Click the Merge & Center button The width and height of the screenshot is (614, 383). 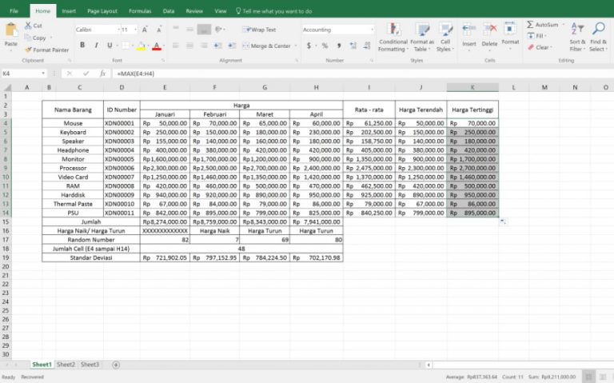(267, 46)
